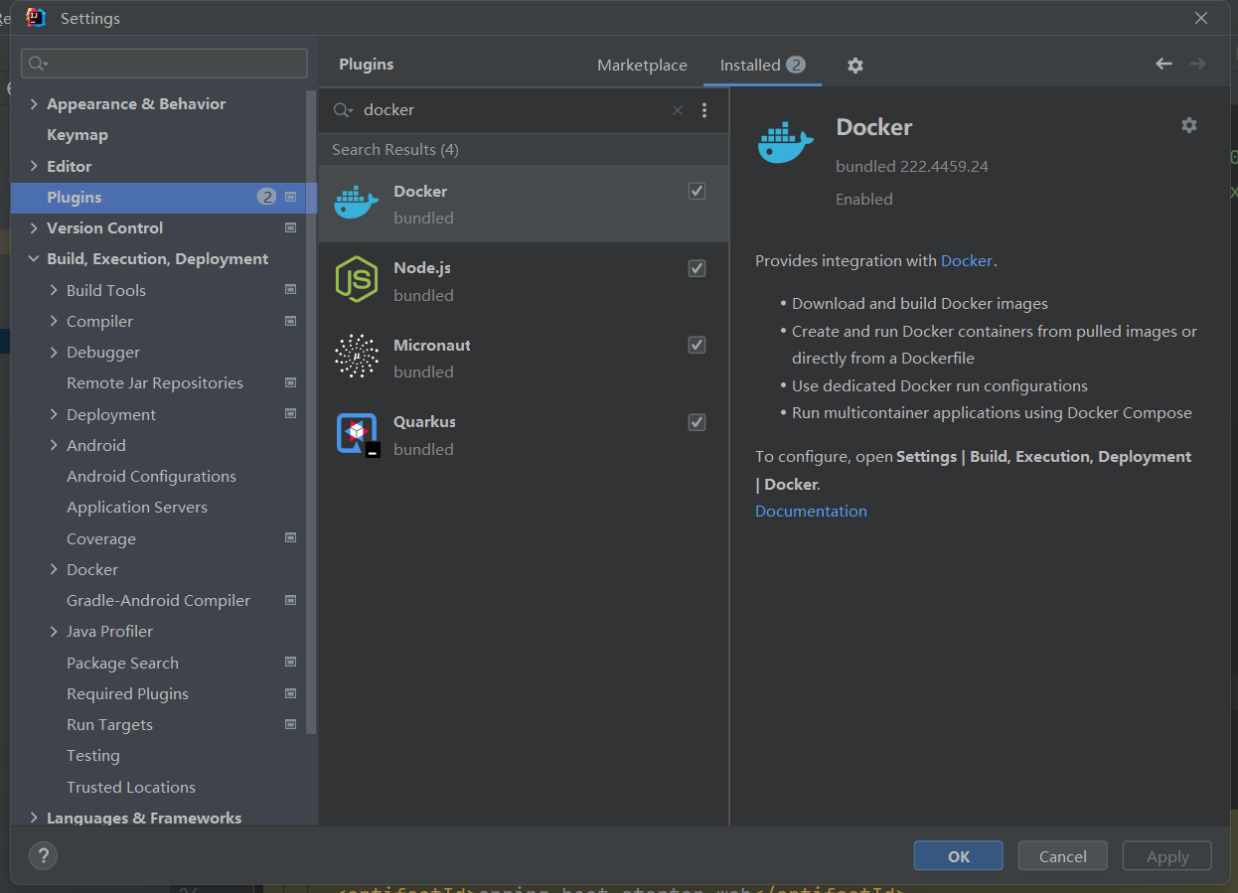Viewport: 1238px width, 893px height.
Task: Click the Help question mark icon
Action: tap(43, 854)
